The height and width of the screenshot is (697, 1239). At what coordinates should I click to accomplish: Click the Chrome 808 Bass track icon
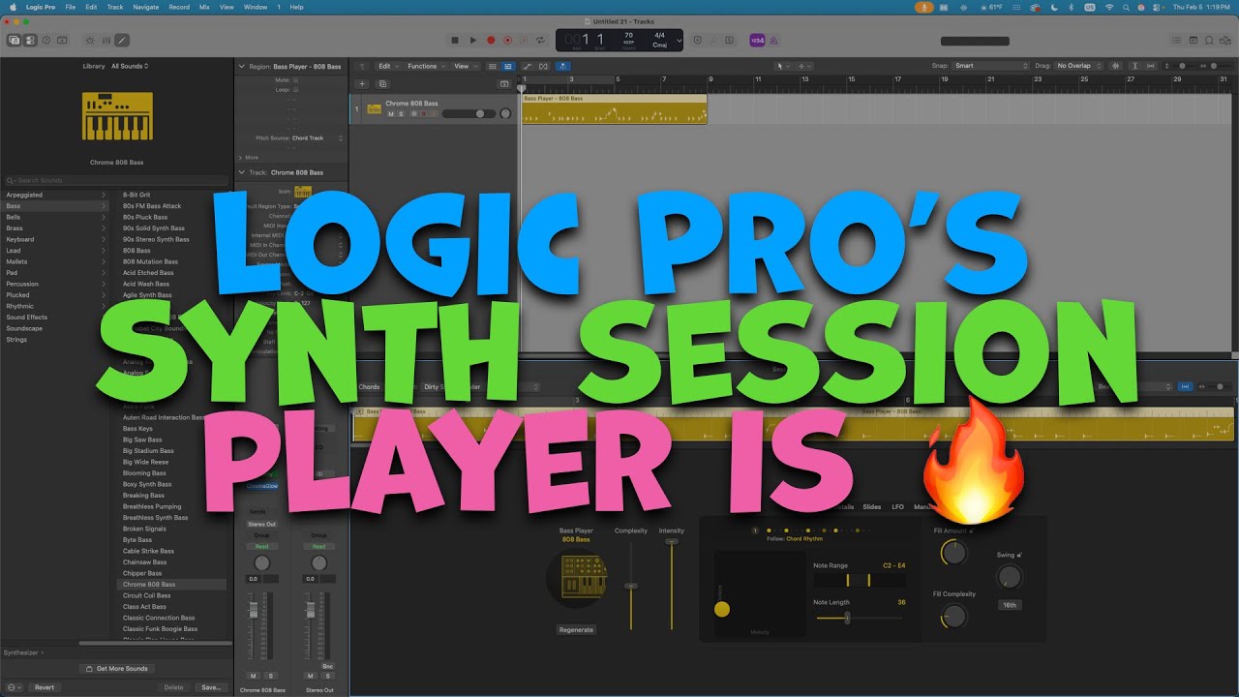tap(374, 108)
